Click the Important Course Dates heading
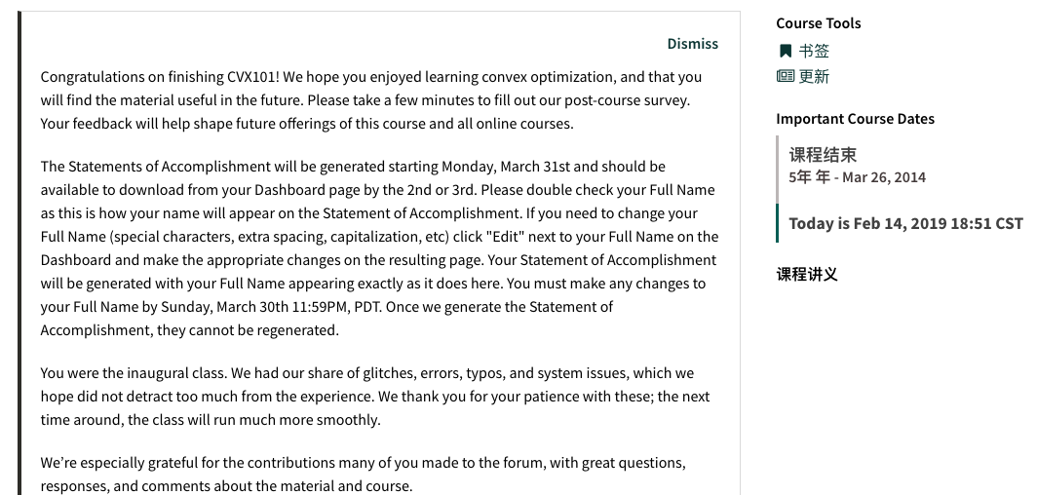Viewport: 1037px width, 495px height. (x=855, y=119)
